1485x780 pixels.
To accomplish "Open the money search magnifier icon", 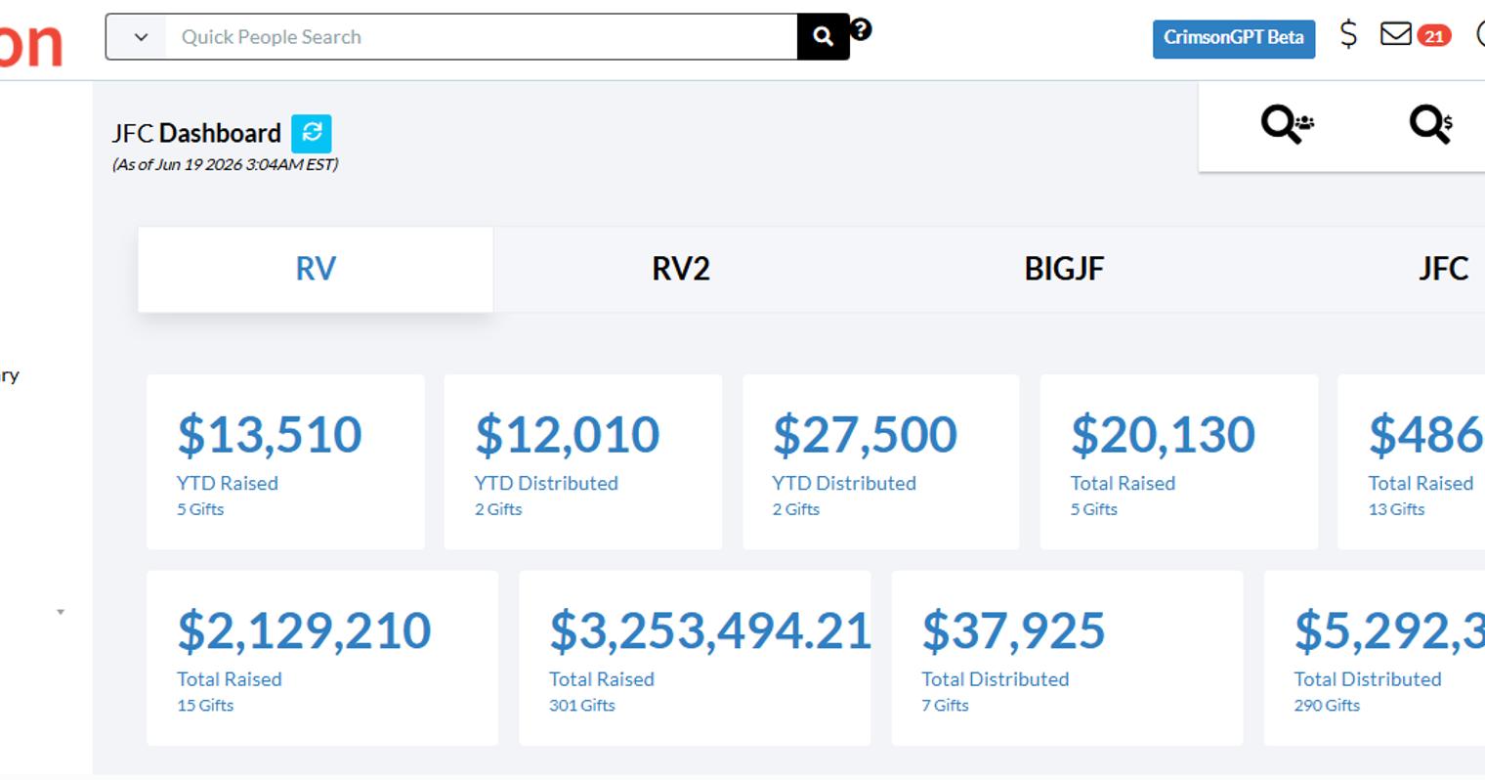I will (1431, 125).
